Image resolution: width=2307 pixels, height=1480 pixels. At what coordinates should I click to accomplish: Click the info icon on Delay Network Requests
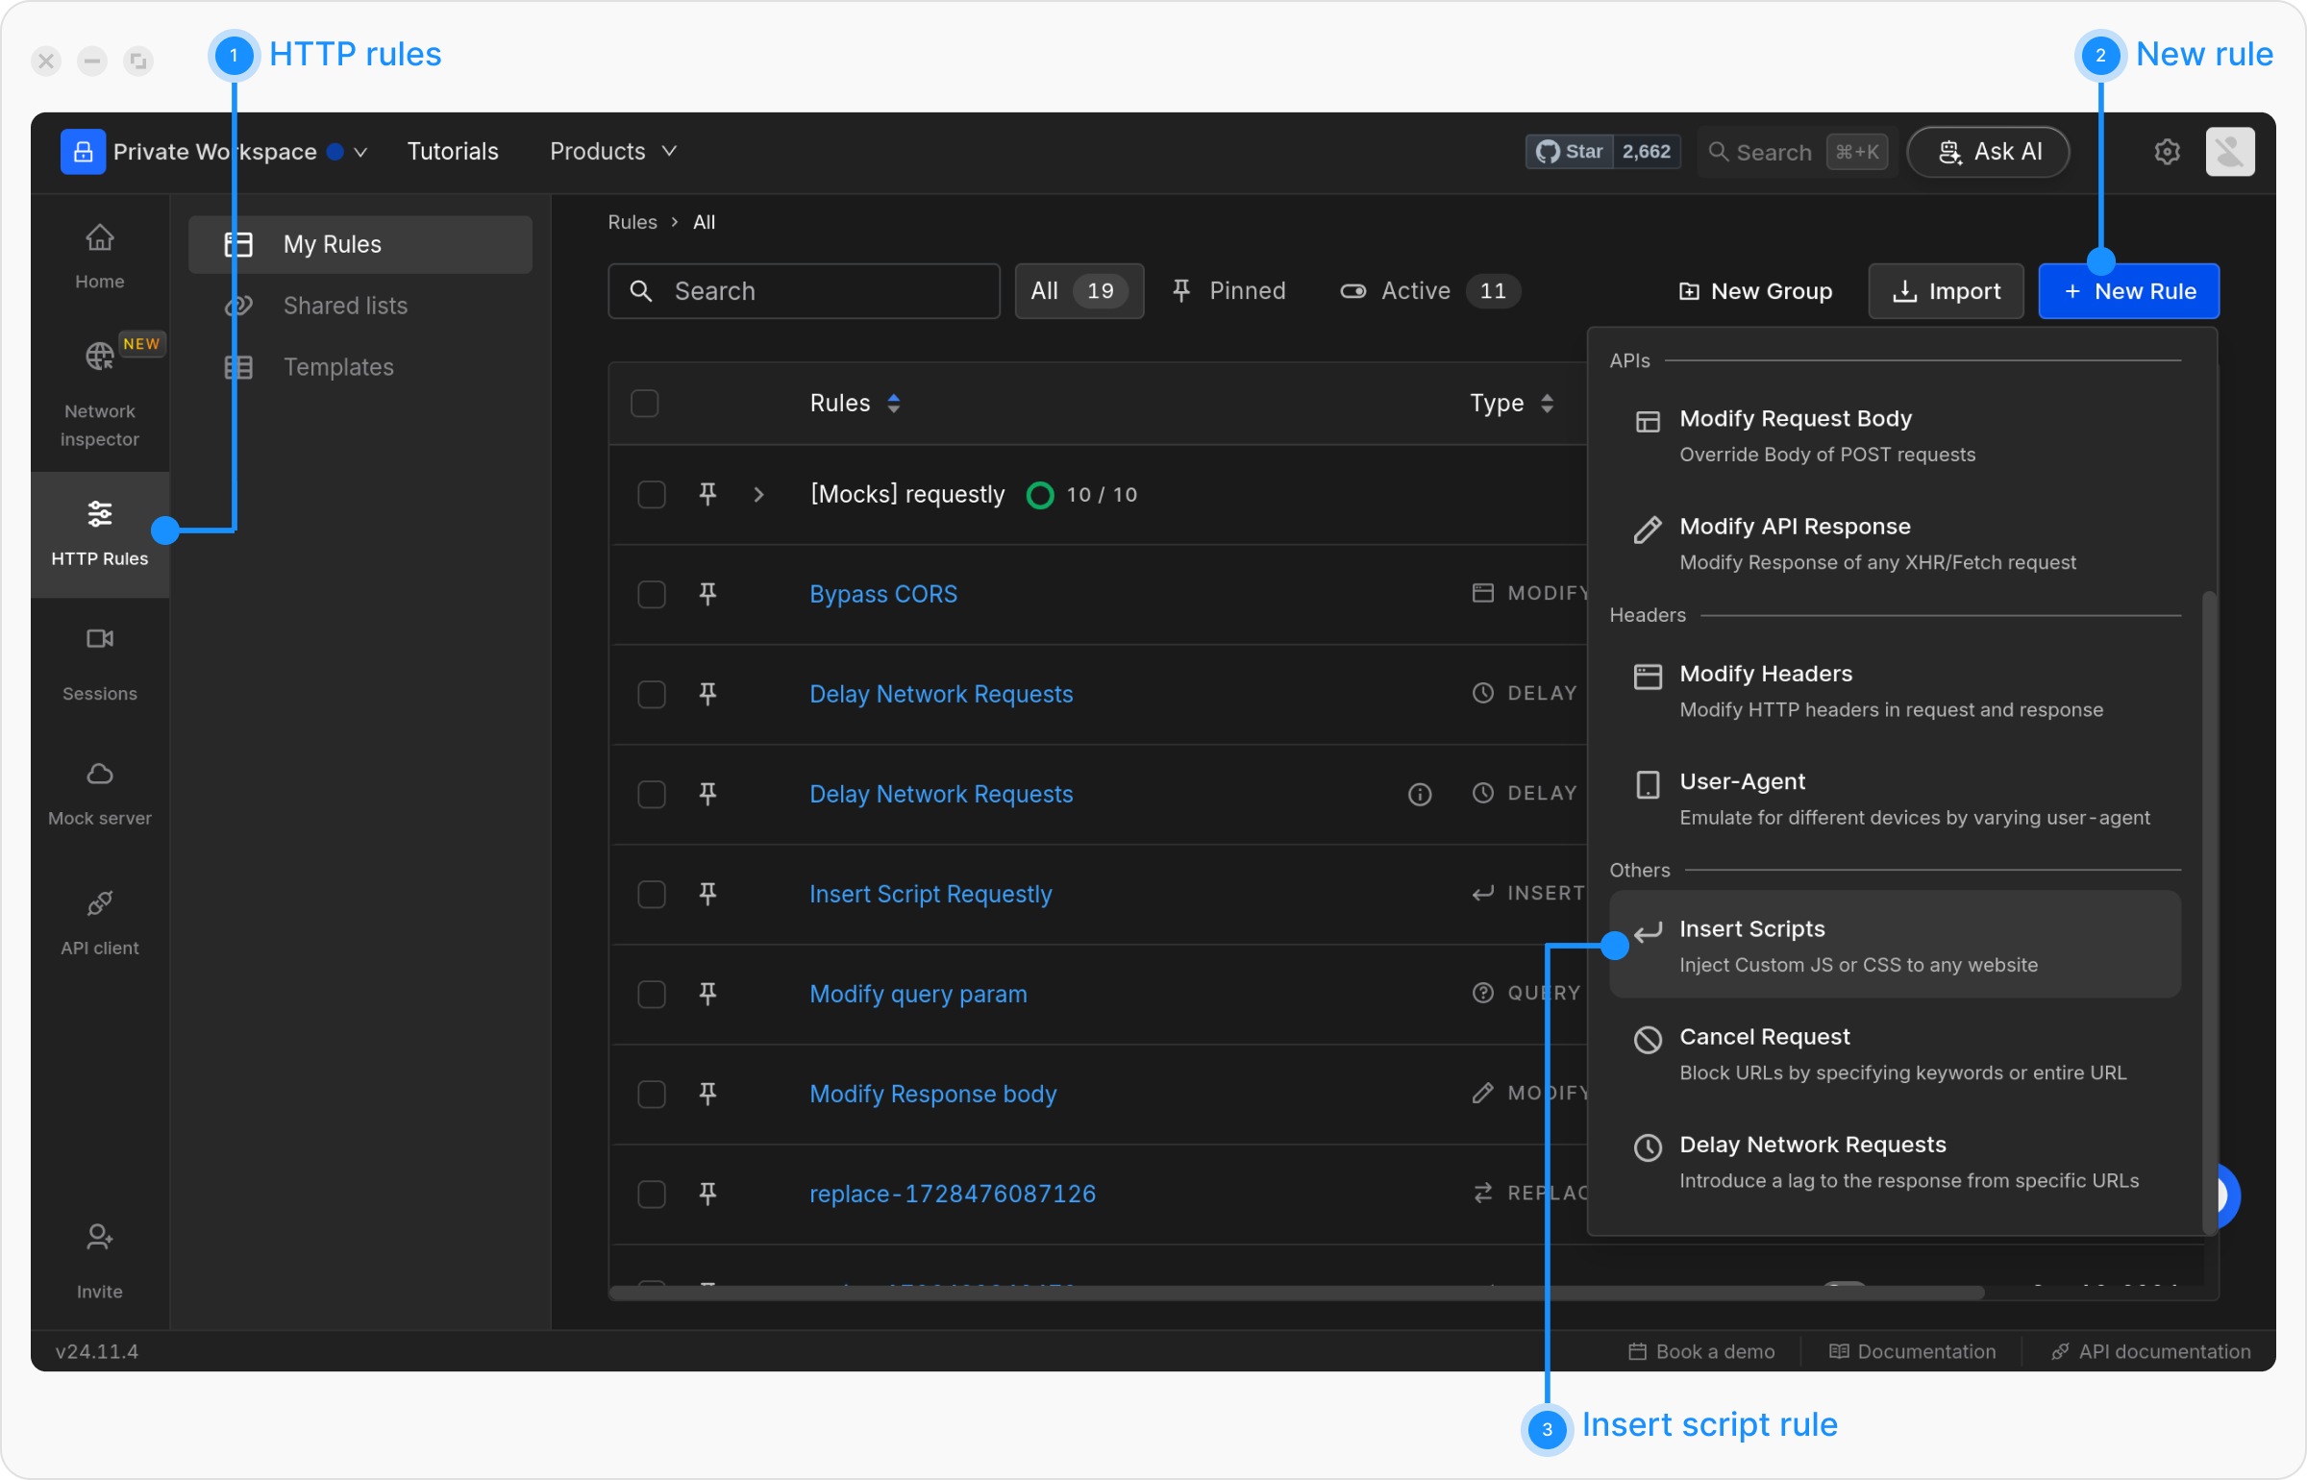click(x=1420, y=794)
